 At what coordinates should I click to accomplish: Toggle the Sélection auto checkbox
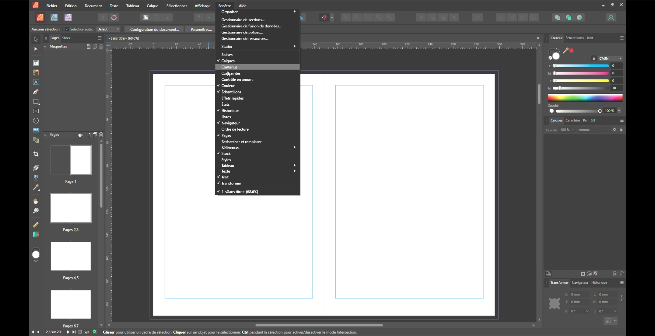(x=67, y=29)
